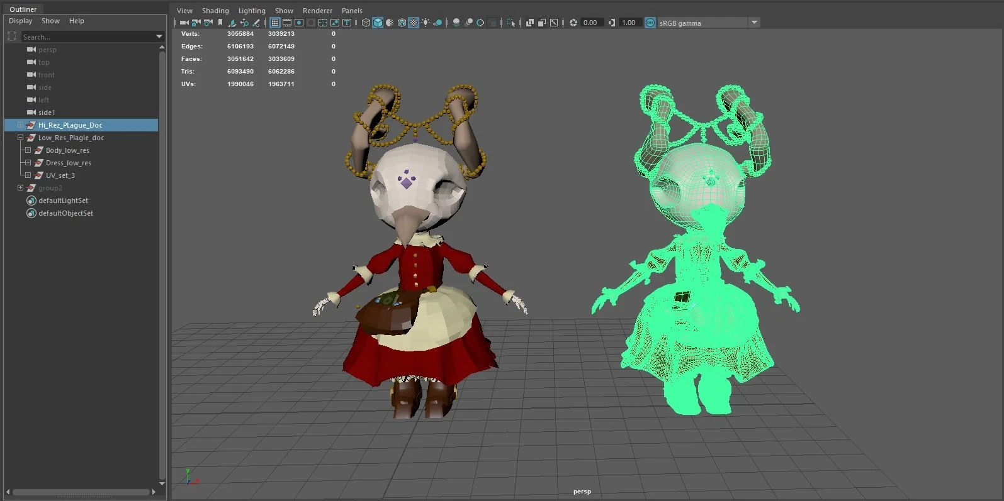Expand the Dress_low_res node
This screenshot has width=1004, height=501.
(28, 163)
